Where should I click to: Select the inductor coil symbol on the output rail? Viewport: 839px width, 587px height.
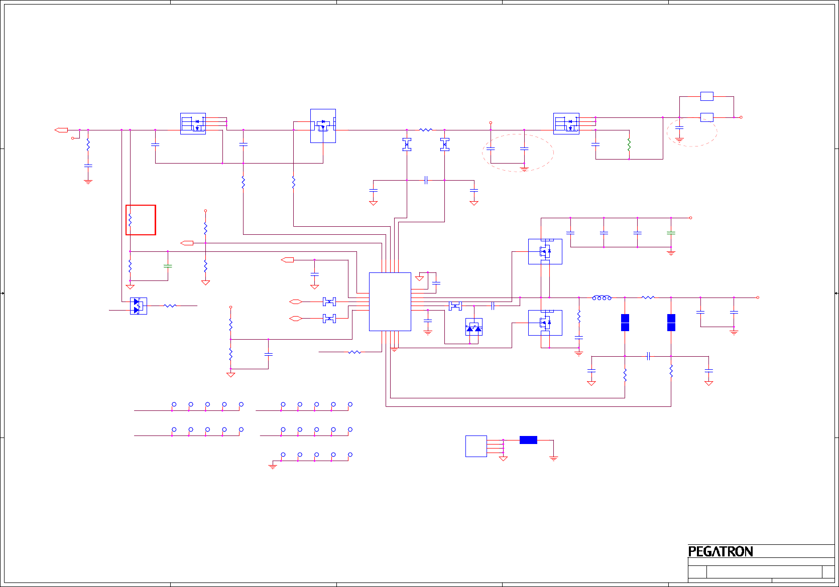[602, 298]
